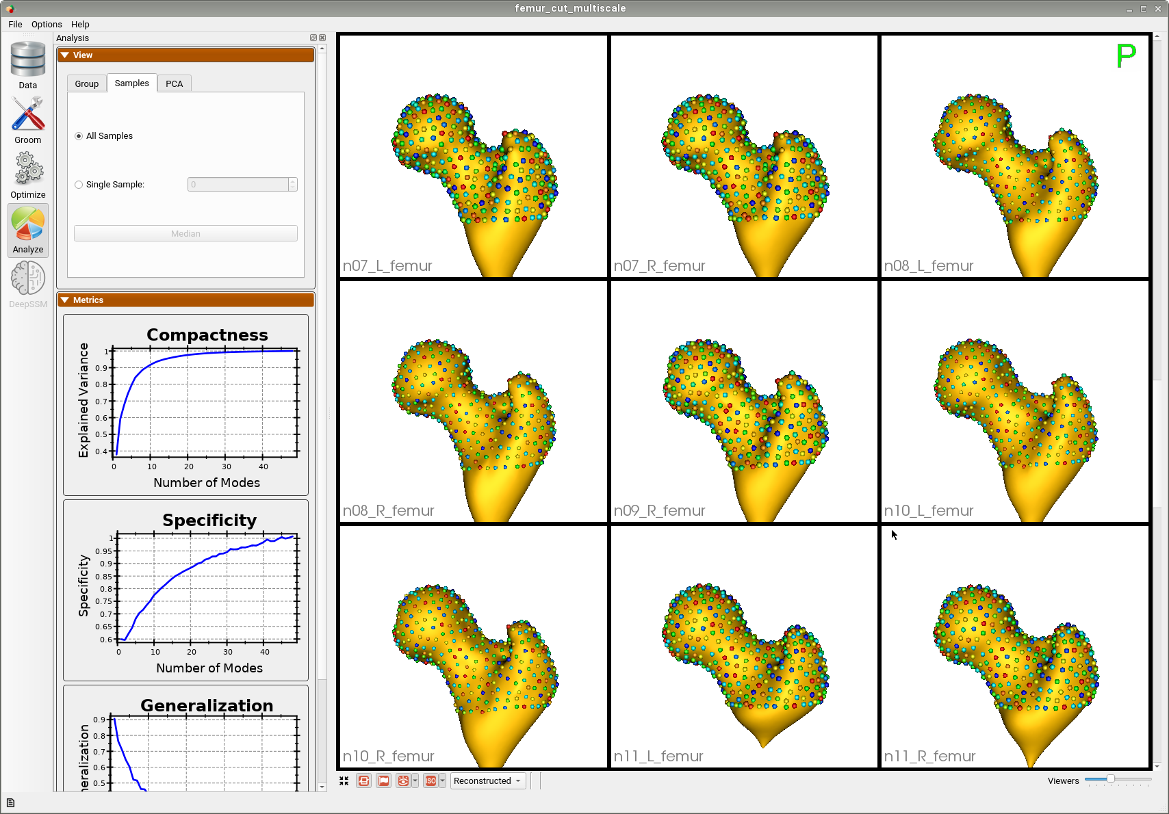Open ISO surface options dropdown arrow

coord(442,780)
